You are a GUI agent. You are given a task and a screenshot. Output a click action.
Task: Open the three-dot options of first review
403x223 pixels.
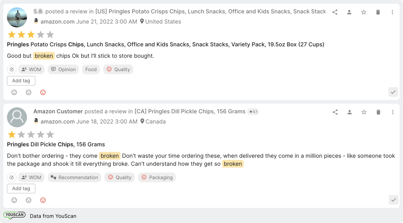[x=392, y=12]
